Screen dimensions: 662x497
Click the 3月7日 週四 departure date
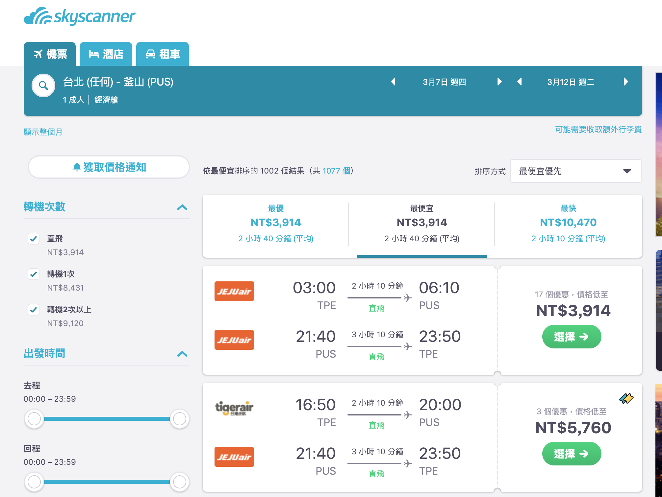click(x=444, y=82)
